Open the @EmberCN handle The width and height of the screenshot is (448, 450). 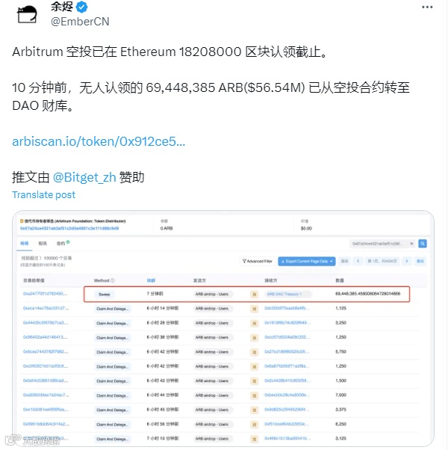pos(80,22)
